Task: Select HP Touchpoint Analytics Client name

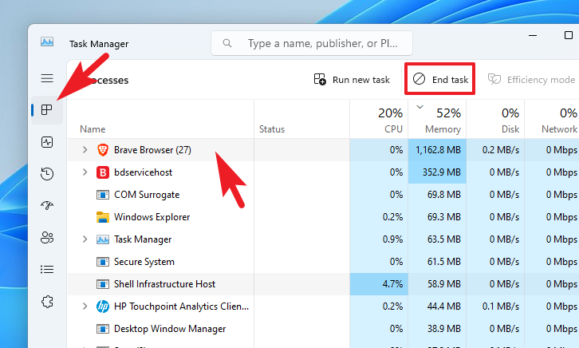Action: pos(181,306)
